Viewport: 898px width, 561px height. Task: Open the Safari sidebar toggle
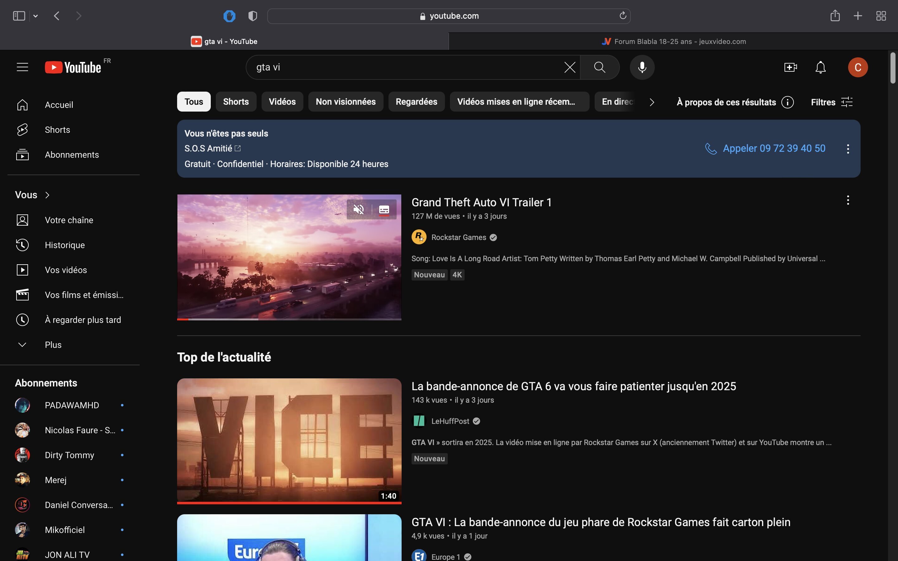pos(19,16)
